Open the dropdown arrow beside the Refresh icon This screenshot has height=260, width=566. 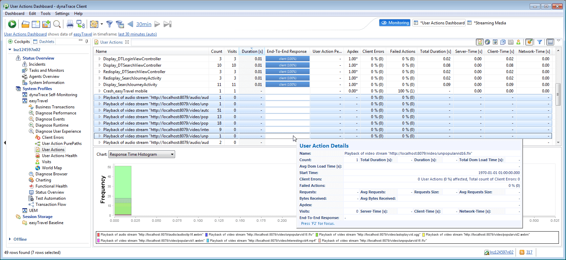[102, 24]
